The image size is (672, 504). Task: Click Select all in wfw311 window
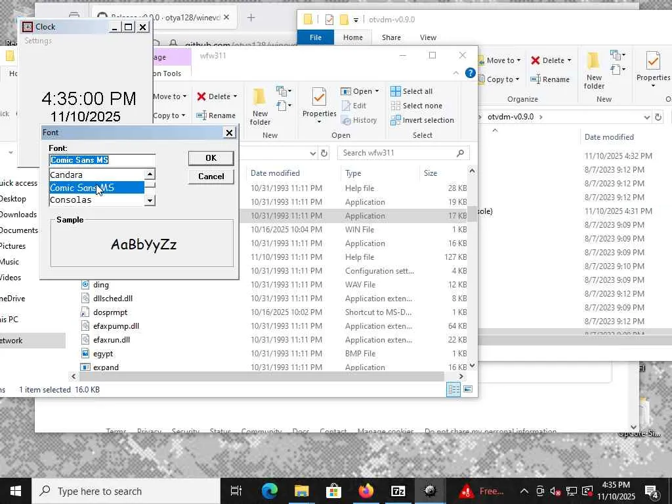[x=411, y=91]
